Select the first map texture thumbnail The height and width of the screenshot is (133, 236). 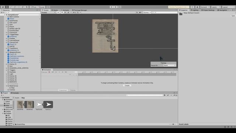tap(20, 105)
